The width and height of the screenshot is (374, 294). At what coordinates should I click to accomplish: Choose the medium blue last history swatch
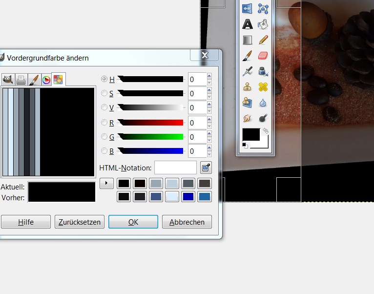tap(205, 197)
